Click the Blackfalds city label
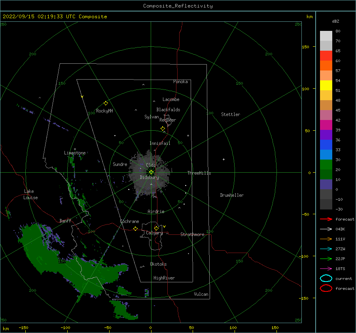Image resolution: width=356 pixels, height=333 pixels. tap(168, 110)
